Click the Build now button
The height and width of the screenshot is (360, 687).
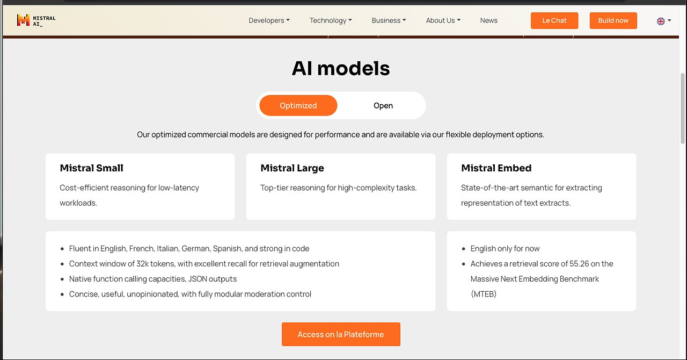click(613, 20)
